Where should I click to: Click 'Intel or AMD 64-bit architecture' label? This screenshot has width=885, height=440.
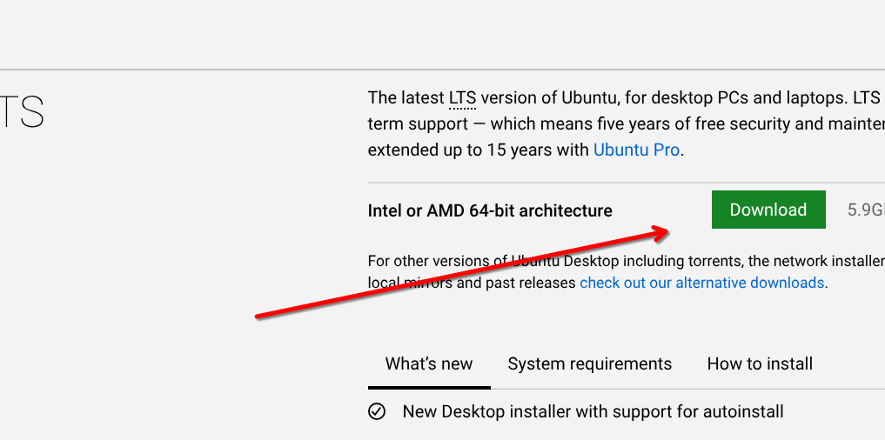(x=490, y=210)
